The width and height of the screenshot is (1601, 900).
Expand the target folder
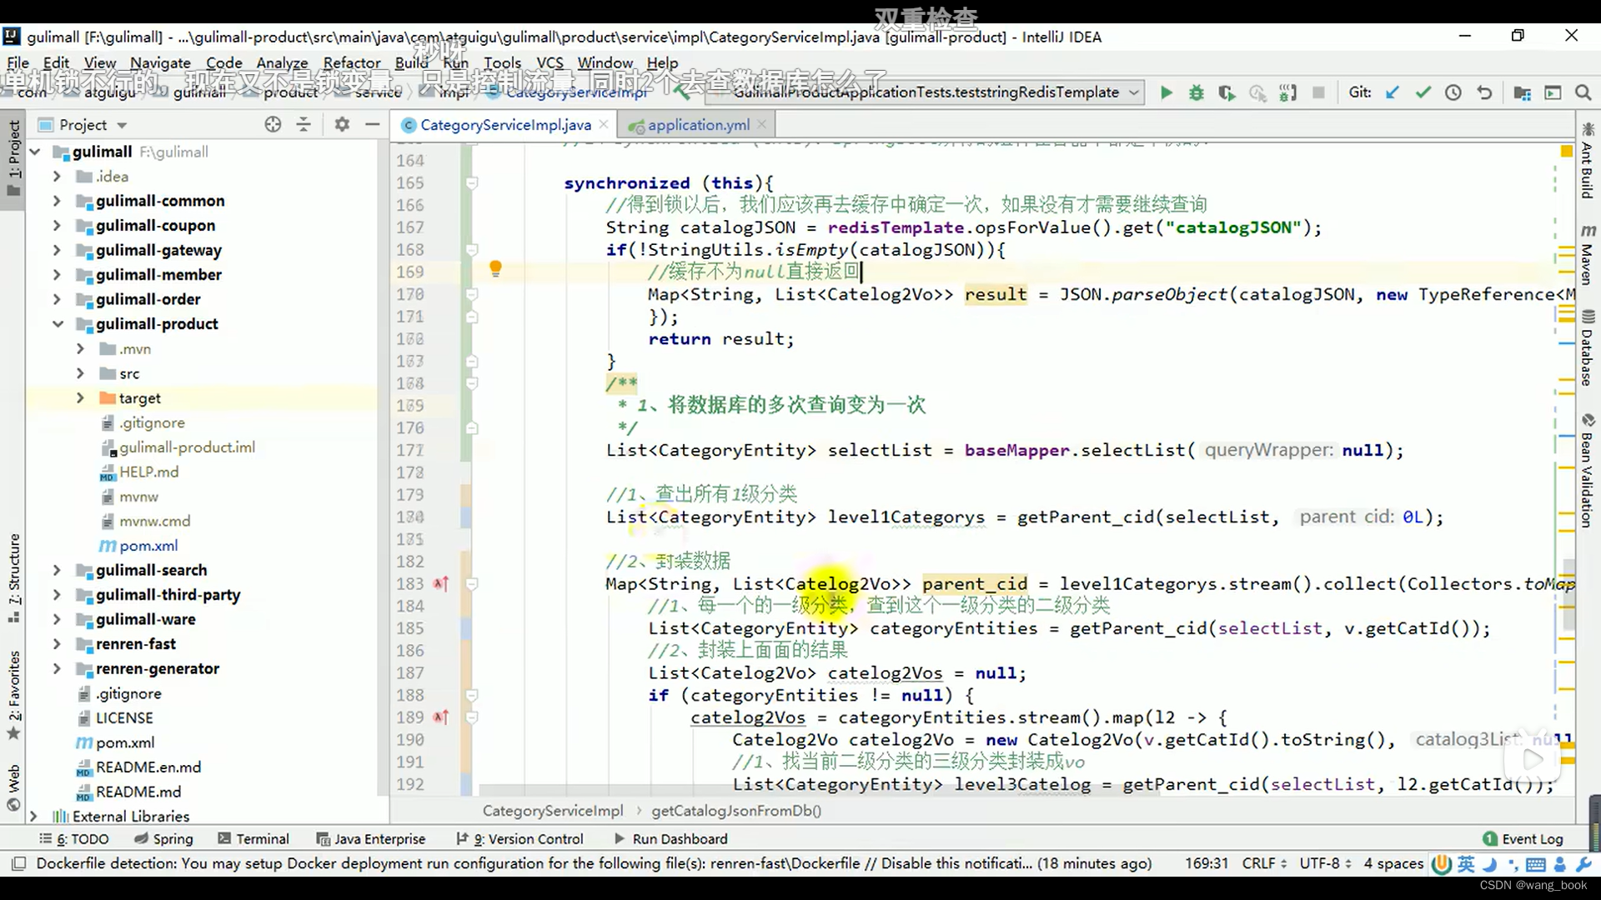click(80, 398)
